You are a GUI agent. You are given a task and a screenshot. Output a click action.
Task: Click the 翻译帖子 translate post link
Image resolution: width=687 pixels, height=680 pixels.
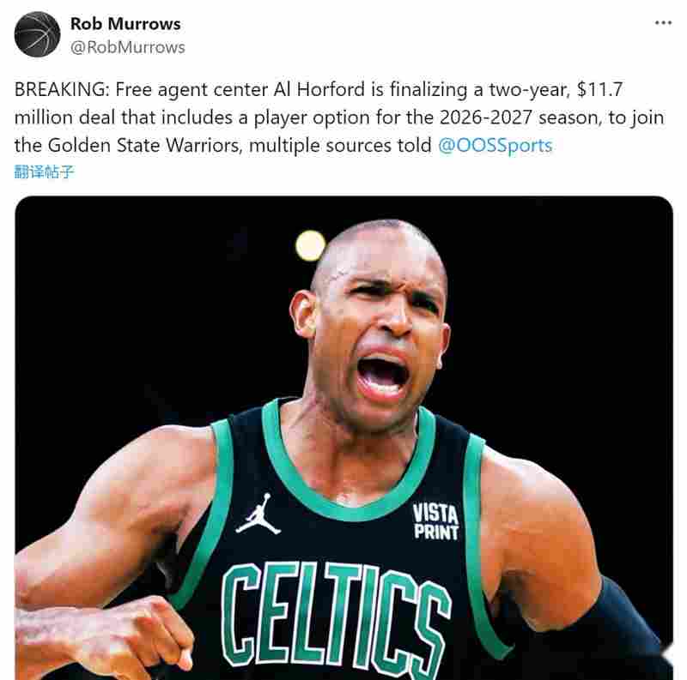(x=44, y=172)
